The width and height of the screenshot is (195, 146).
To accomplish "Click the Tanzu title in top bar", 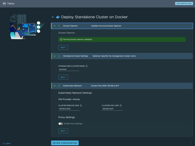I will pos(11,4).
